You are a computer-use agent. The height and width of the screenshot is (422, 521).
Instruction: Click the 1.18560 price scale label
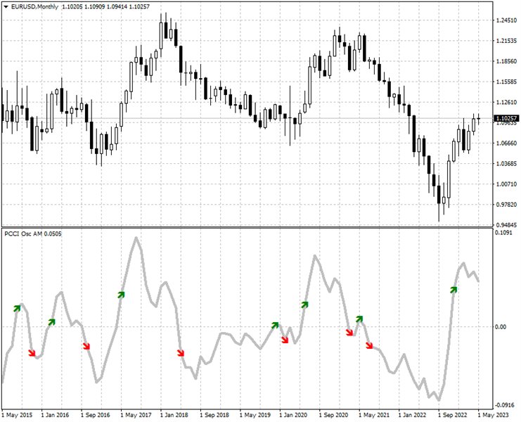(x=506, y=61)
